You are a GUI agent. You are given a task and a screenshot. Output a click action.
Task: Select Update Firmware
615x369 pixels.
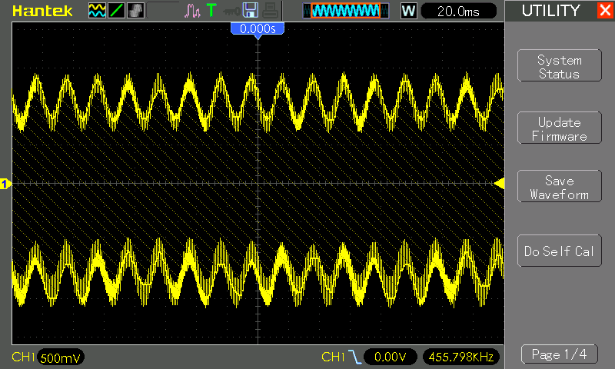tap(560, 128)
